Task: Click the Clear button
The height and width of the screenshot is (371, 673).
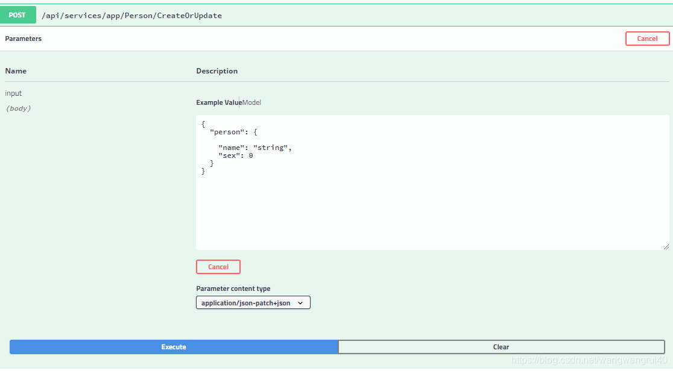Action: [x=501, y=347]
